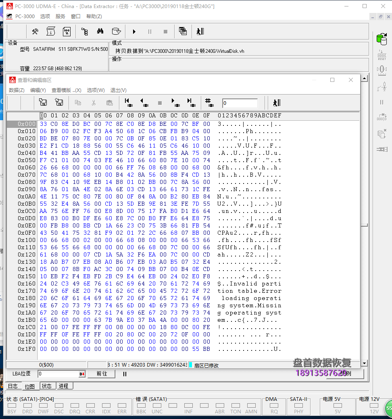Click the green database disk icon in right sidebar
Image resolution: width=392 pixels, height=419 pixels.
382,39
